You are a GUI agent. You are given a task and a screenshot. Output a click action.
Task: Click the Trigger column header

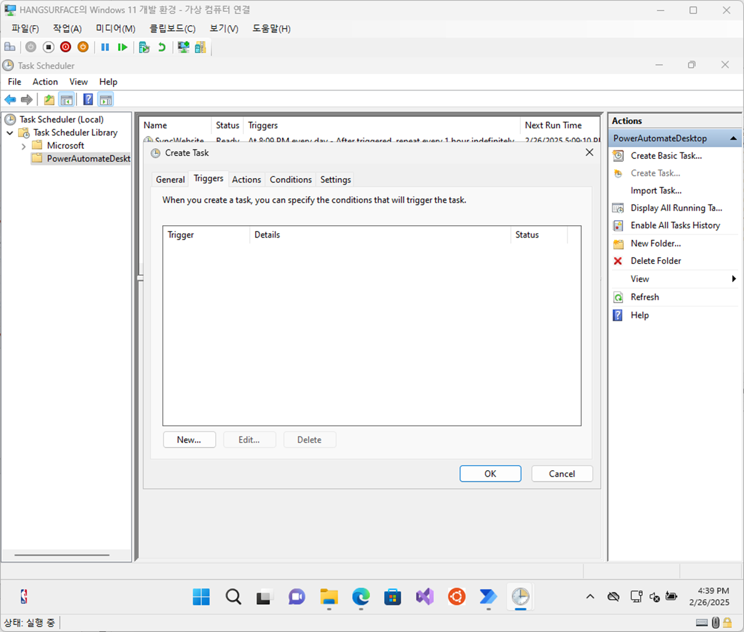(x=206, y=235)
